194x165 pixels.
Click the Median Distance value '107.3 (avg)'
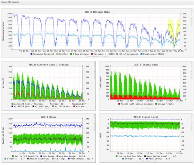(59, 159)
